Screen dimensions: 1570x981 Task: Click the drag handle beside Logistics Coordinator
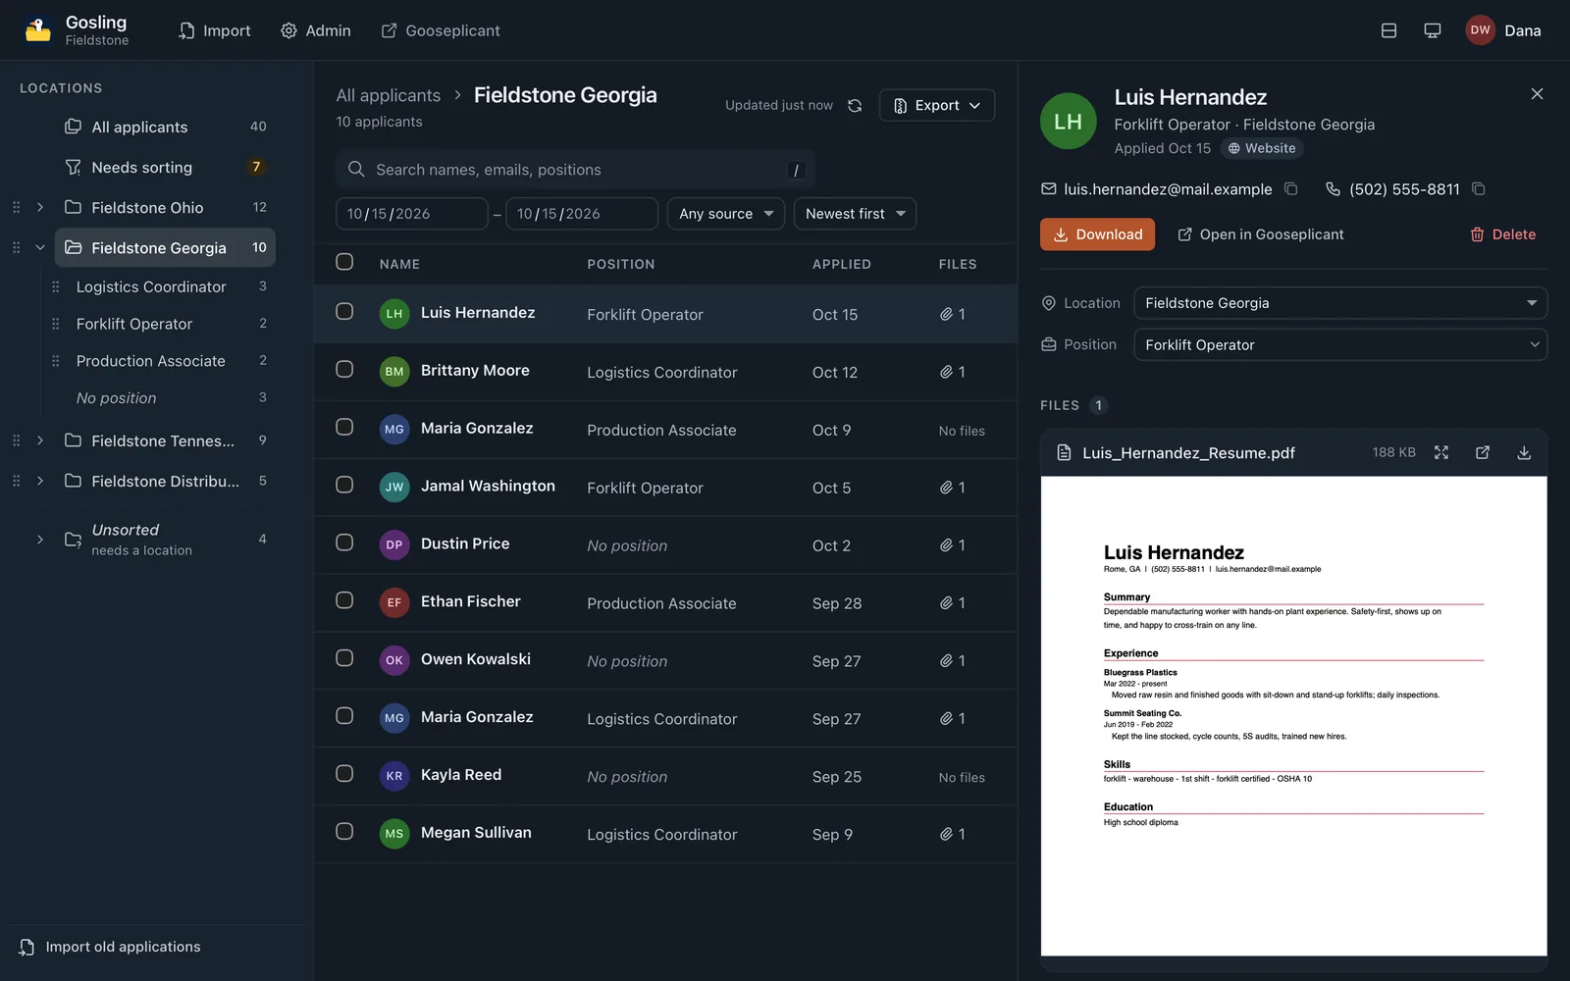[55, 286]
